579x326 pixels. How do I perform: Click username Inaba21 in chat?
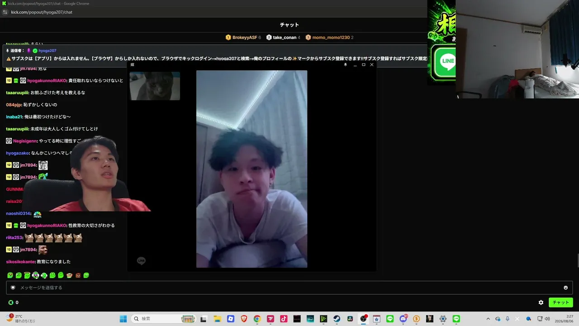(x=14, y=117)
